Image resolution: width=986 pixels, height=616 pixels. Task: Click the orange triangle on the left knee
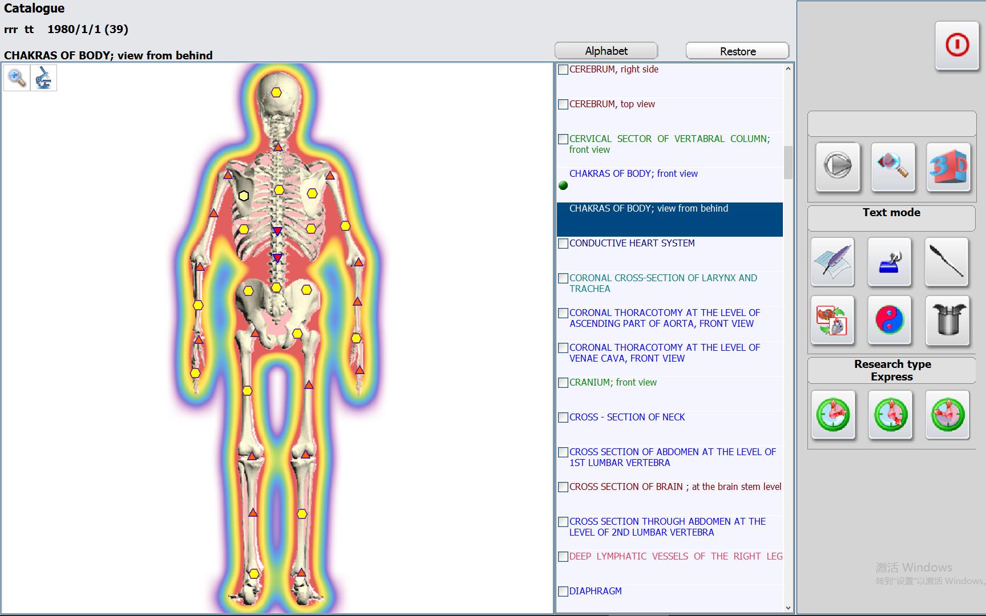252,456
